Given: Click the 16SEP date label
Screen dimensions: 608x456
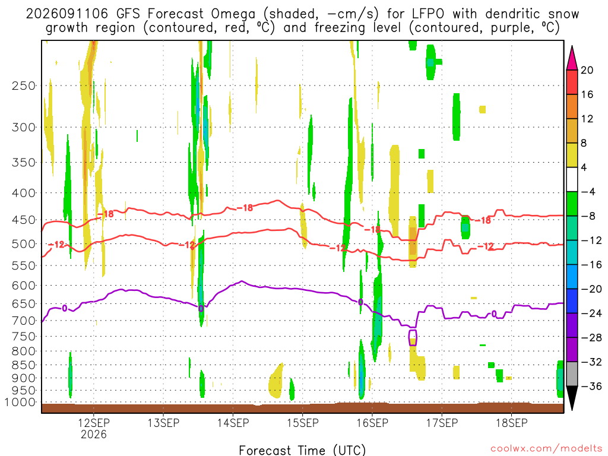Looking at the screenshot, I should (372, 423).
